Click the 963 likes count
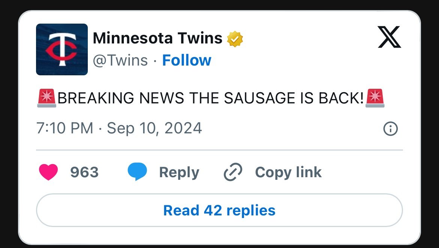 (84, 172)
